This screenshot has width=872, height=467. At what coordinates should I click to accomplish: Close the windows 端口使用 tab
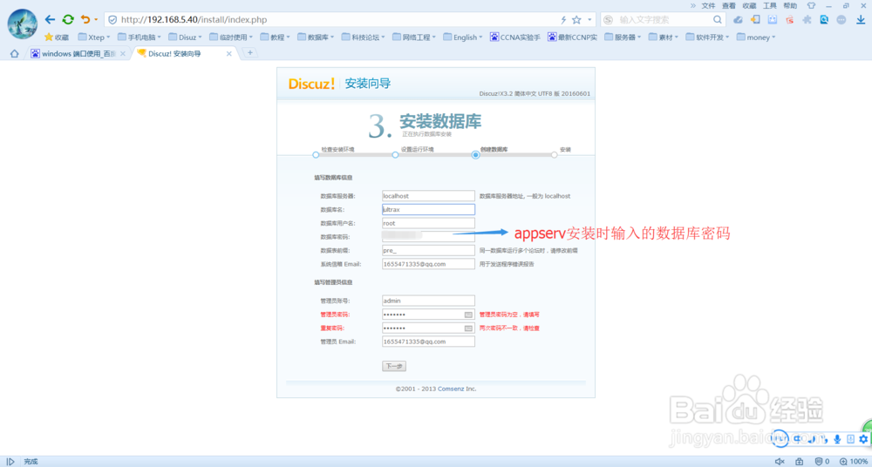pyautogui.click(x=123, y=54)
